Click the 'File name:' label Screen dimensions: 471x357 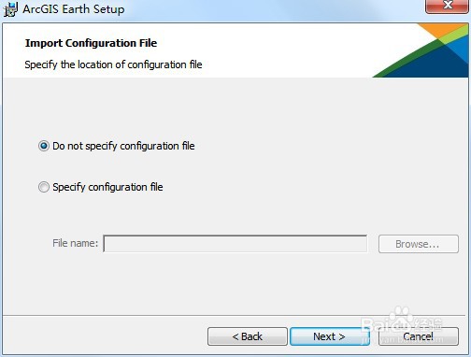[x=75, y=243]
